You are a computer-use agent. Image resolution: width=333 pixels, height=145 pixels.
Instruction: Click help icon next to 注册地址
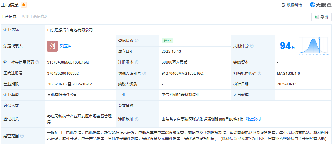pos(137,119)
